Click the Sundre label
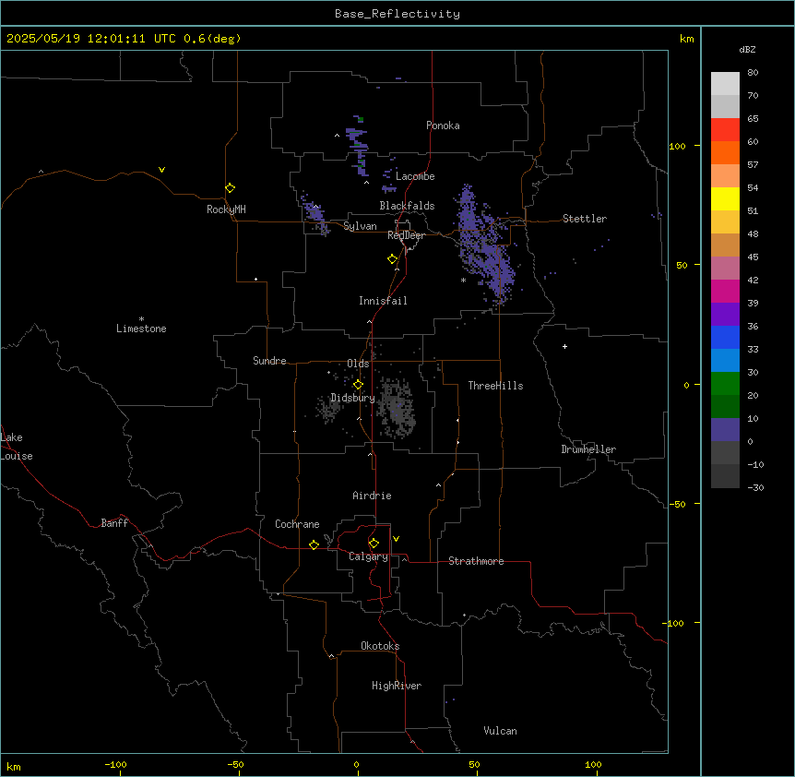This screenshot has width=795, height=777. [269, 361]
